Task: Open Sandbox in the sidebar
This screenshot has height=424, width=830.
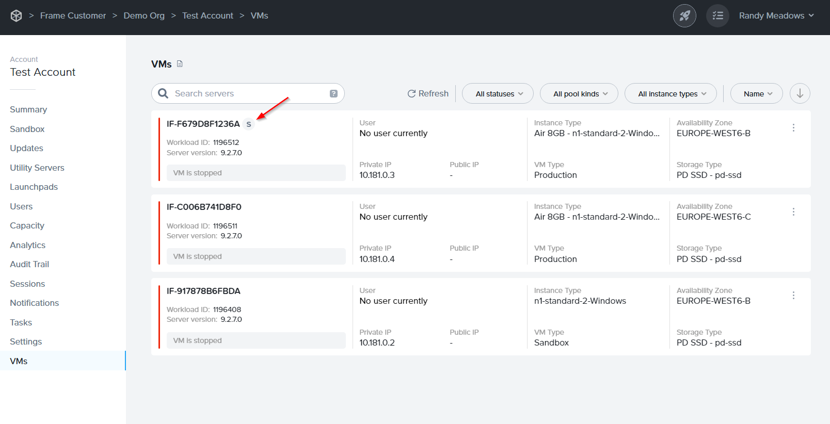Action: pyautogui.click(x=27, y=129)
